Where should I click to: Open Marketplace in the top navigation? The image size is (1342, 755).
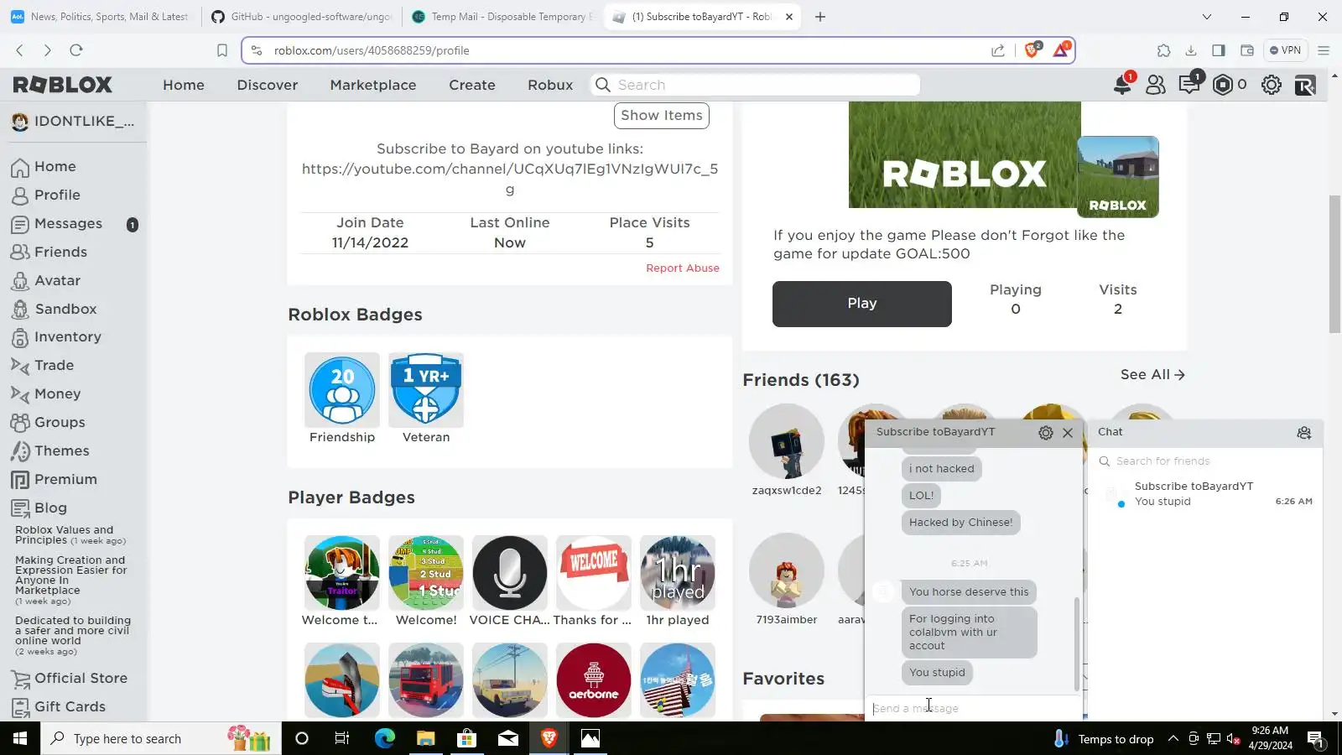pyautogui.click(x=373, y=85)
